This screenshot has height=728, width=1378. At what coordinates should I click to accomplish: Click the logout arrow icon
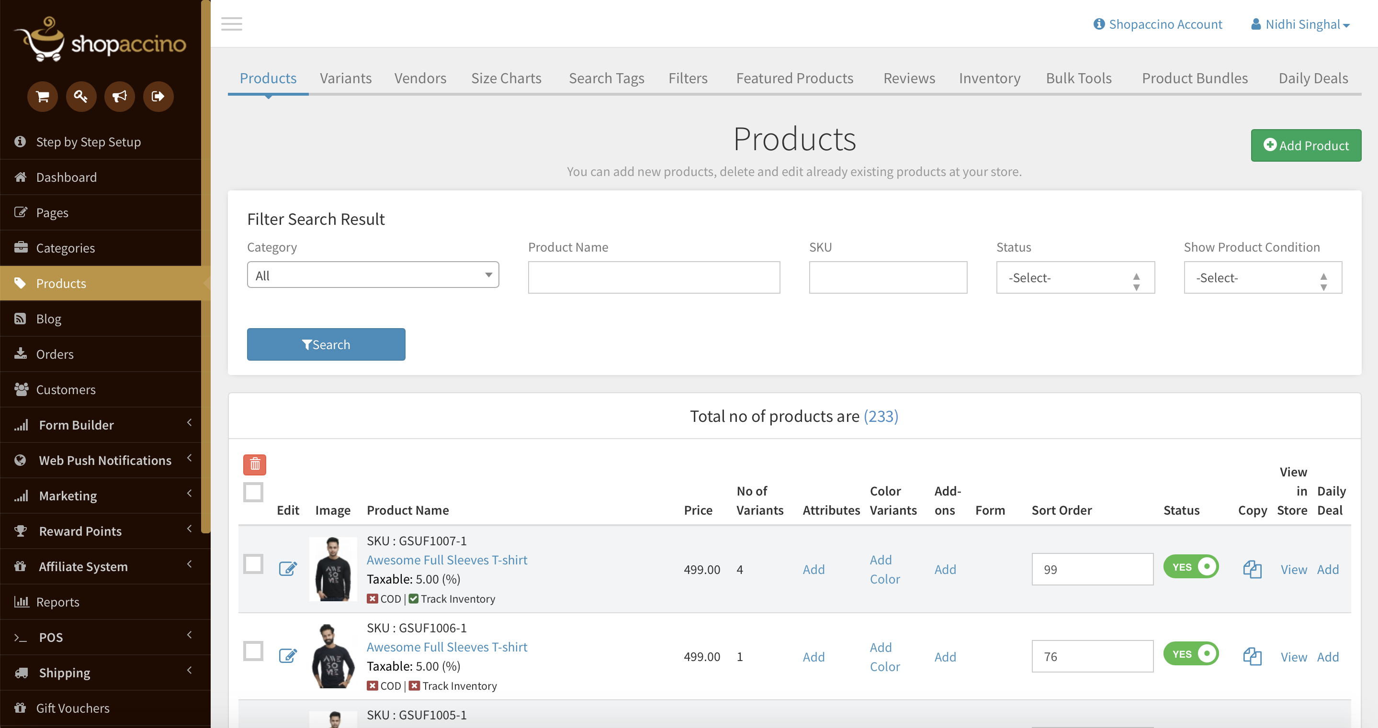(x=158, y=96)
